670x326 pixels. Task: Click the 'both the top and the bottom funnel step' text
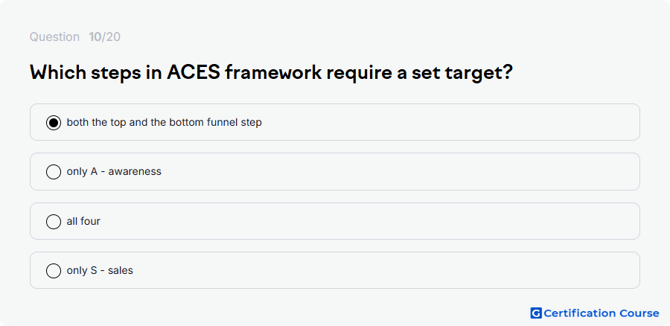click(x=164, y=123)
